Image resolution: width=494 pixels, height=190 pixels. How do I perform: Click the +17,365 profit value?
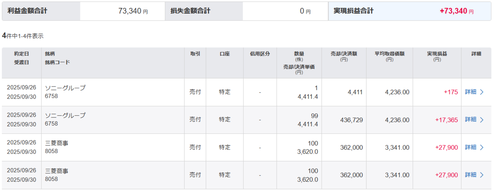(x=446, y=119)
